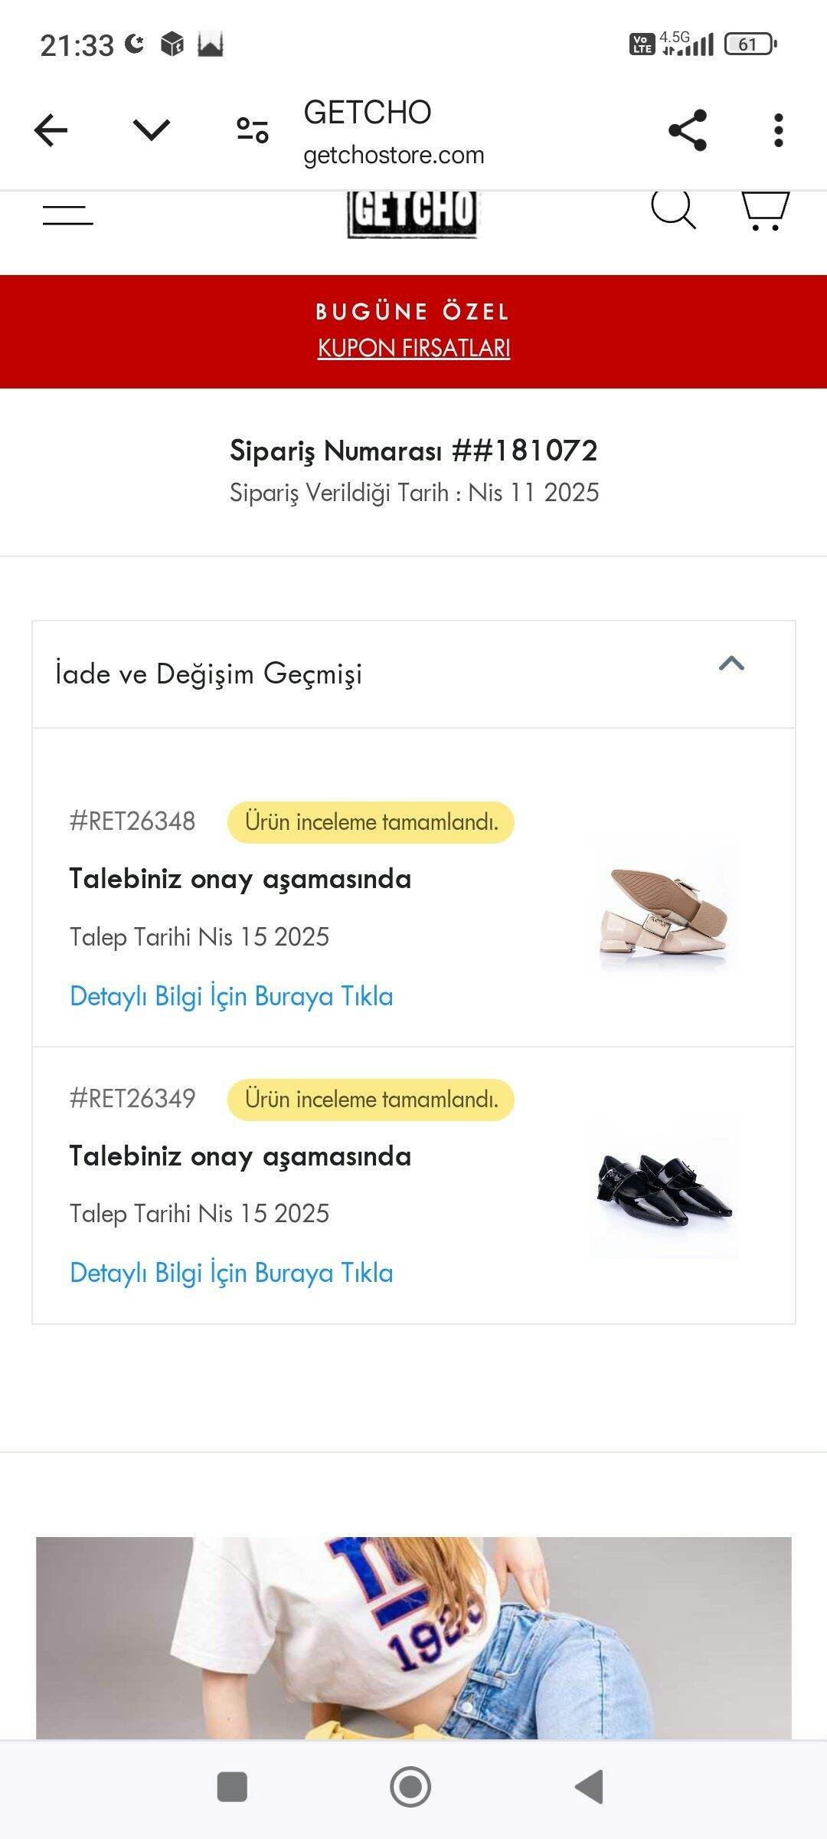Tap the black shoe thumbnail
This screenshot has width=827, height=1839.
pyautogui.click(x=663, y=1187)
